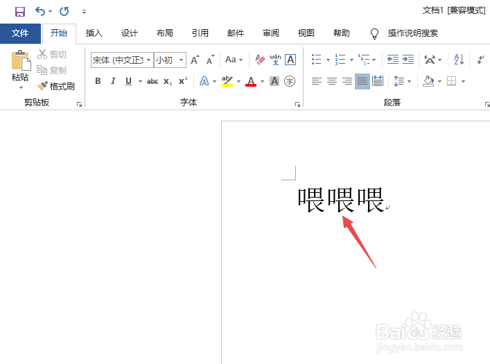Open the enclosed character 字 icon
The width and height of the screenshot is (490, 364).
point(290,81)
